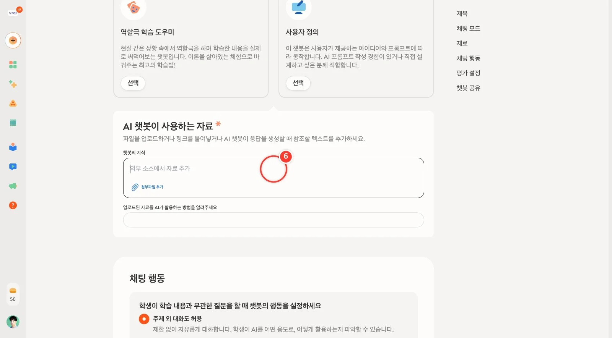This screenshot has width=612, height=338.
Task: Open the blue chat bubble play icon
Action: click(x=13, y=167)
